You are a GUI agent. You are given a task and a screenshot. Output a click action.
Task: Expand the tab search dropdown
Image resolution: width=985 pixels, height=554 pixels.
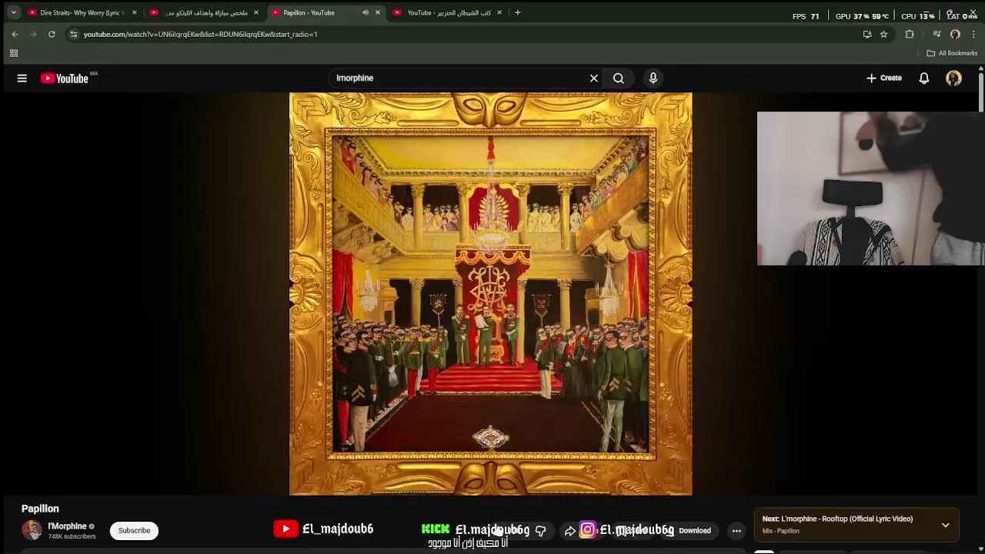click(x=13, y=12)
